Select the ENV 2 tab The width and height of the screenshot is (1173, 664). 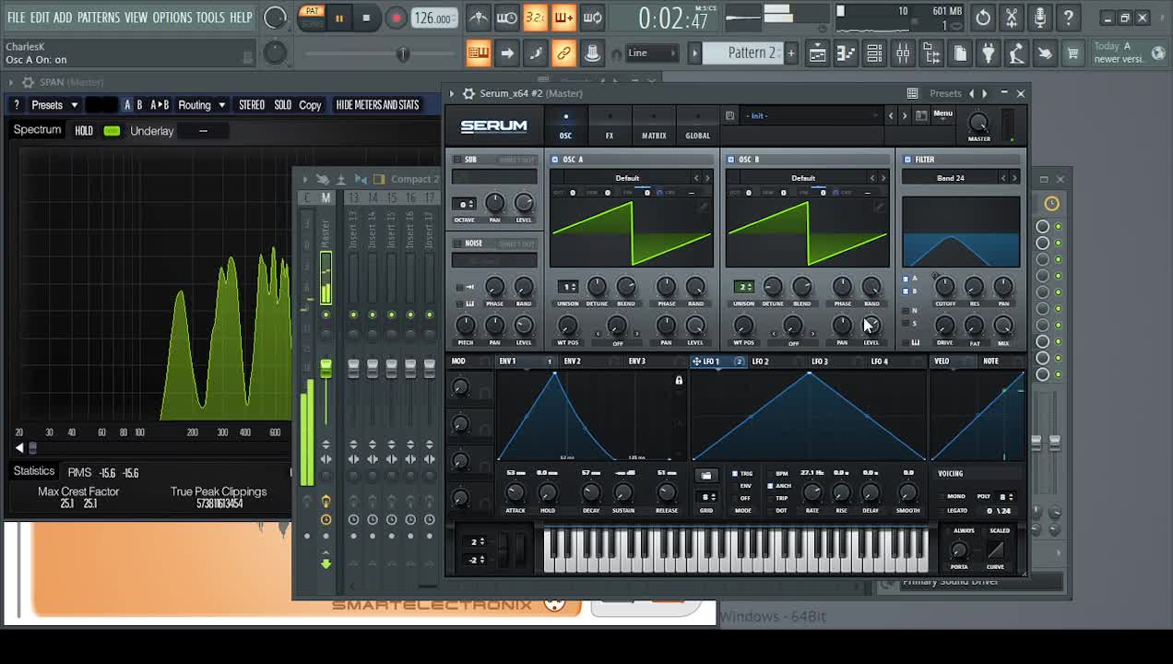coord(573,362)
